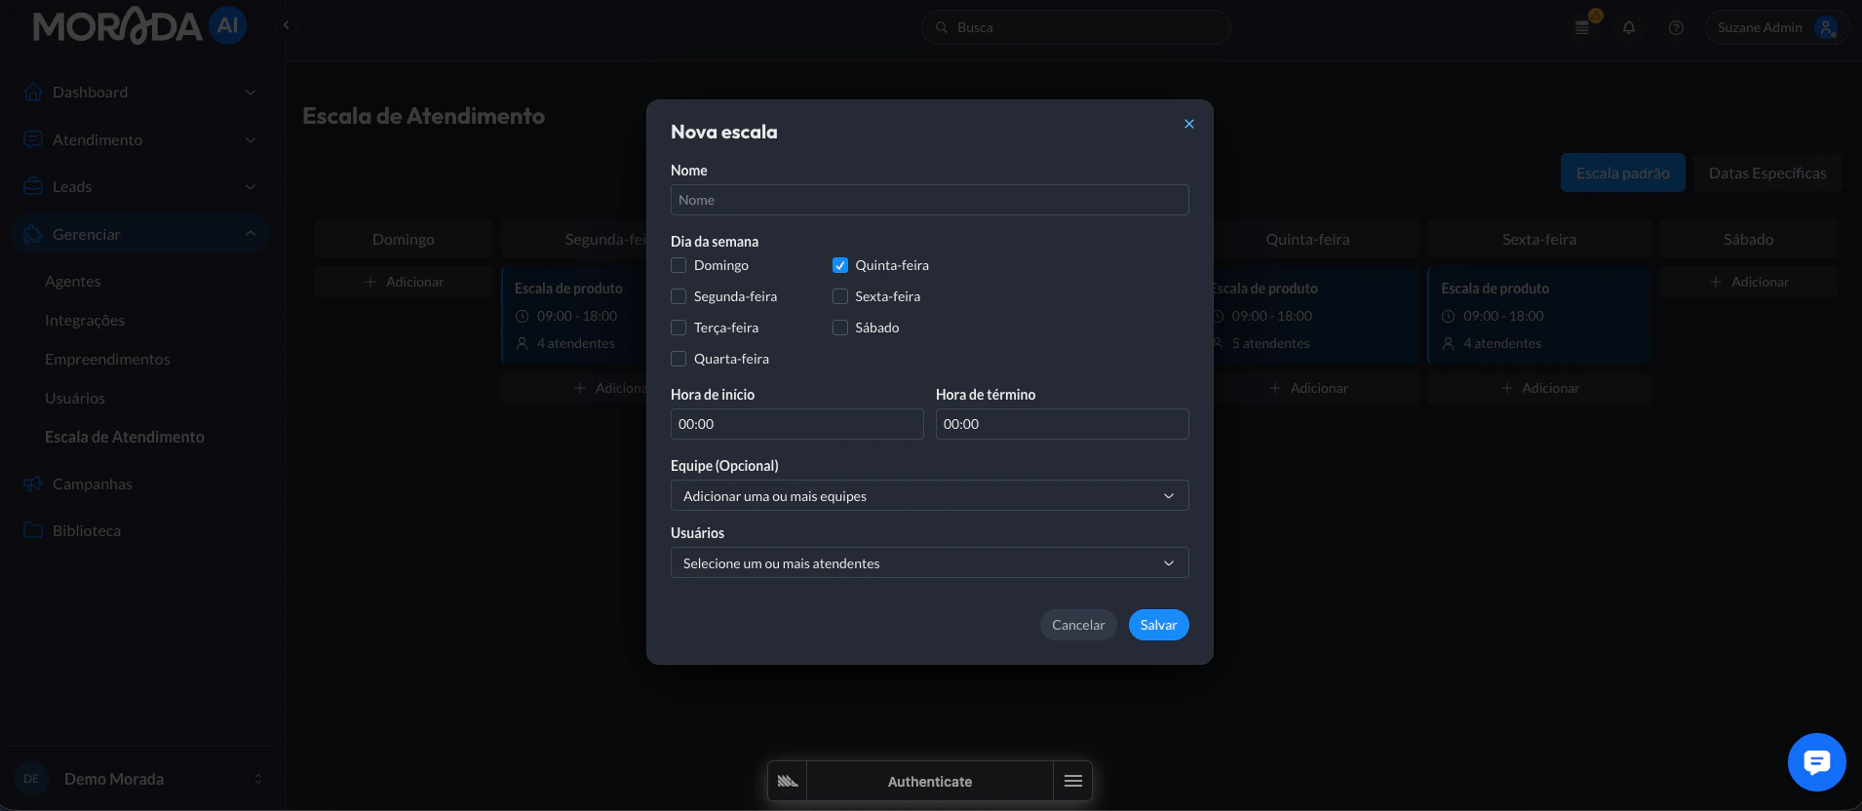Switch to Datas Específicas tab

pyautogui.click(x=1767, y=173)
